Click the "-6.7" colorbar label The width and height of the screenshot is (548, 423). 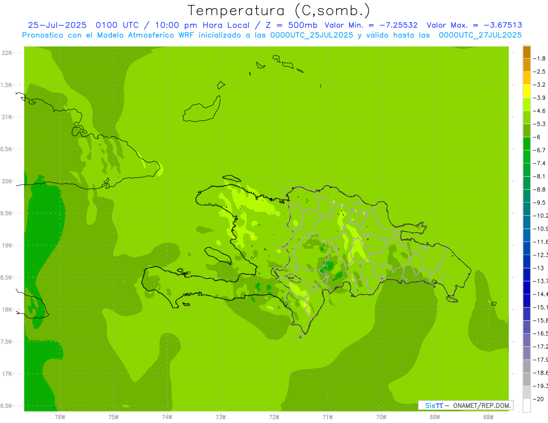[539, 150]
